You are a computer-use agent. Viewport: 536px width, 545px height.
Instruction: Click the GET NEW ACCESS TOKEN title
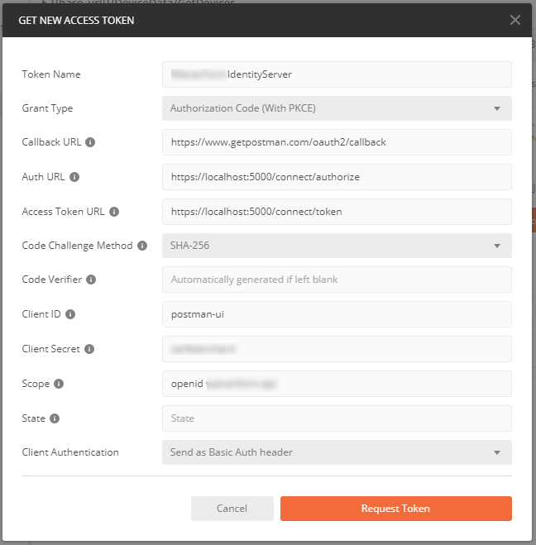pyautogui.click(x=76, y=21)
